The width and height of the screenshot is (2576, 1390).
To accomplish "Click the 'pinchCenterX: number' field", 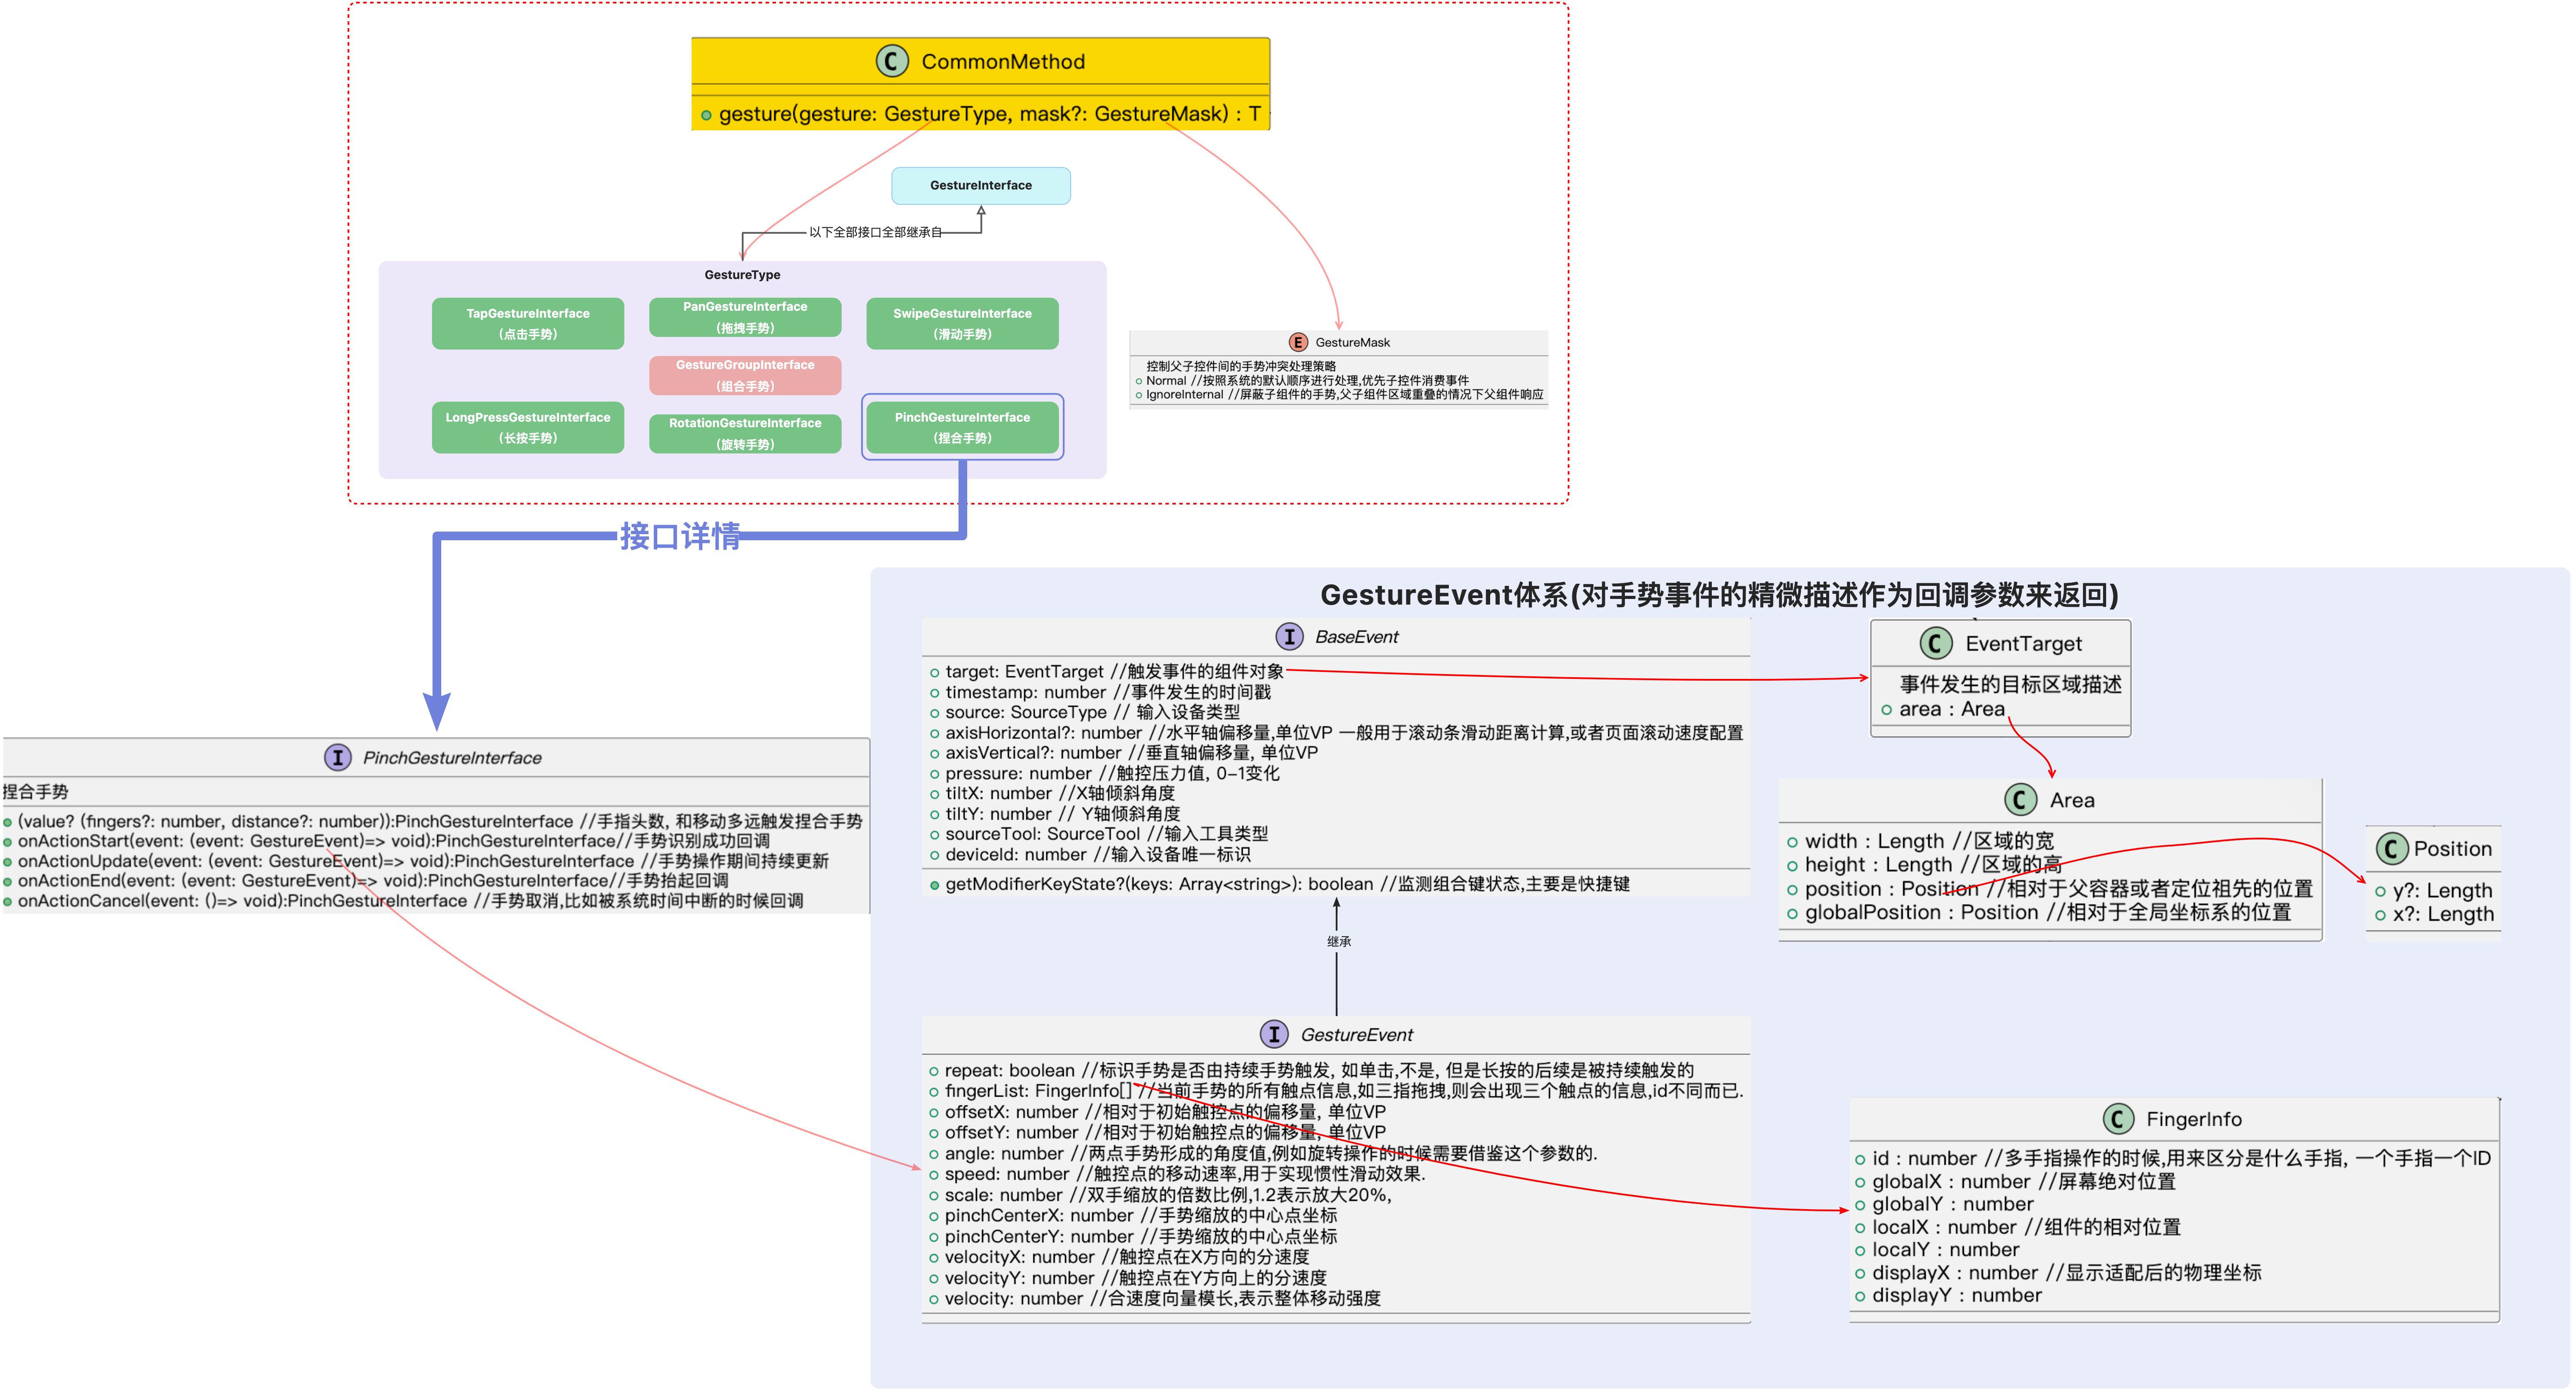I will tap(1133, 1216).
